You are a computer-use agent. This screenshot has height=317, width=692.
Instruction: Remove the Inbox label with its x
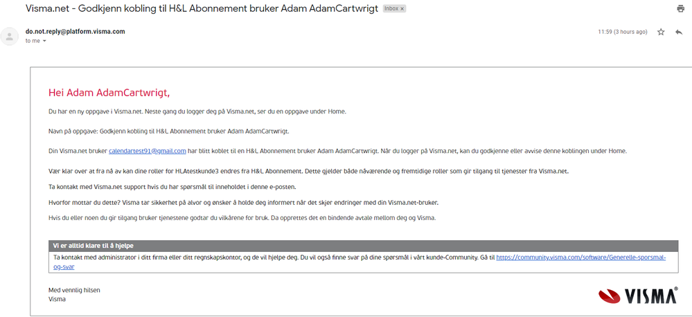402,9
